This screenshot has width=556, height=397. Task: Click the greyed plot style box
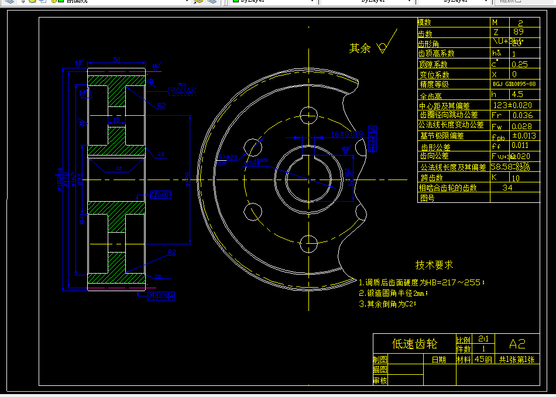click(519, 1)
